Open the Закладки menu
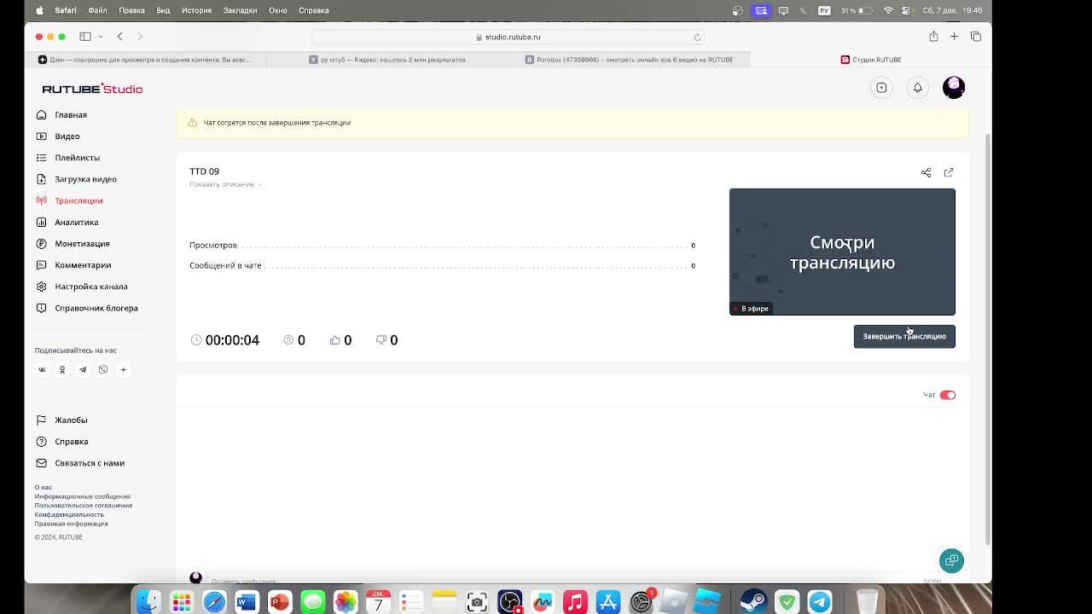 pos(240,10)
